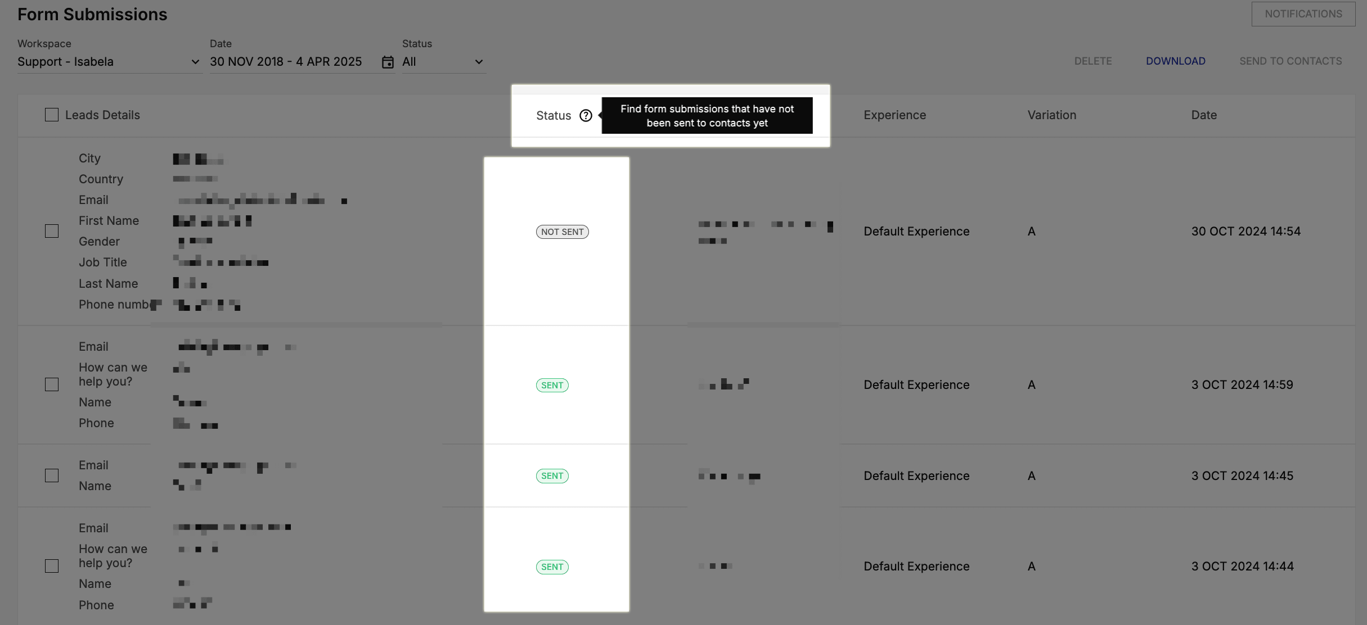This screenshot has width=1367, height=625.
Task: Click the SENT badge for 3 OCT 14:59
Action: click(x=552, y=385)
